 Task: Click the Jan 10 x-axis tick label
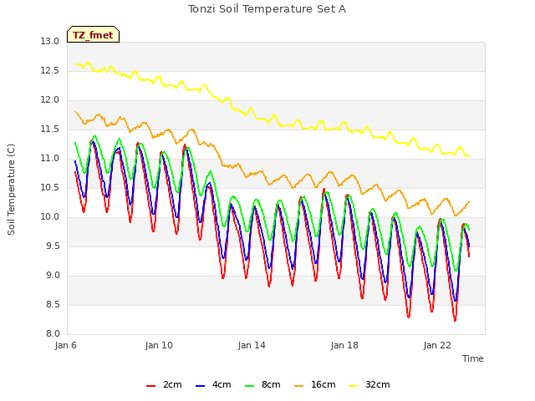pos(159,345)
